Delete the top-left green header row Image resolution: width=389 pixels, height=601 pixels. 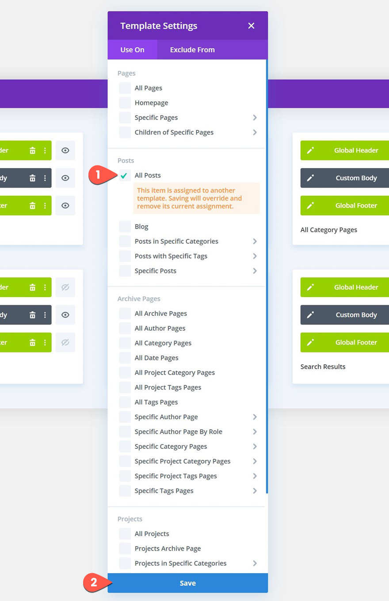[32, 150]
